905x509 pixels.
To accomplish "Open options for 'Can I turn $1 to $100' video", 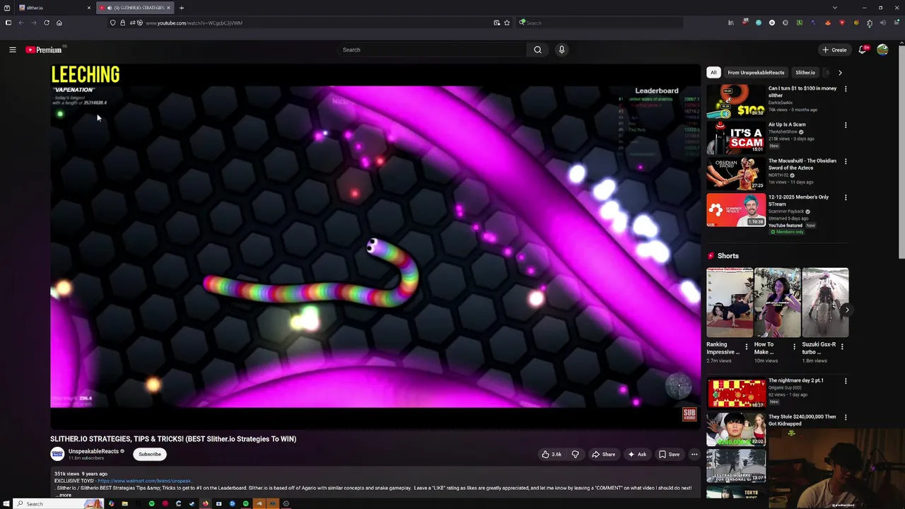I will [x=846, y=89].
